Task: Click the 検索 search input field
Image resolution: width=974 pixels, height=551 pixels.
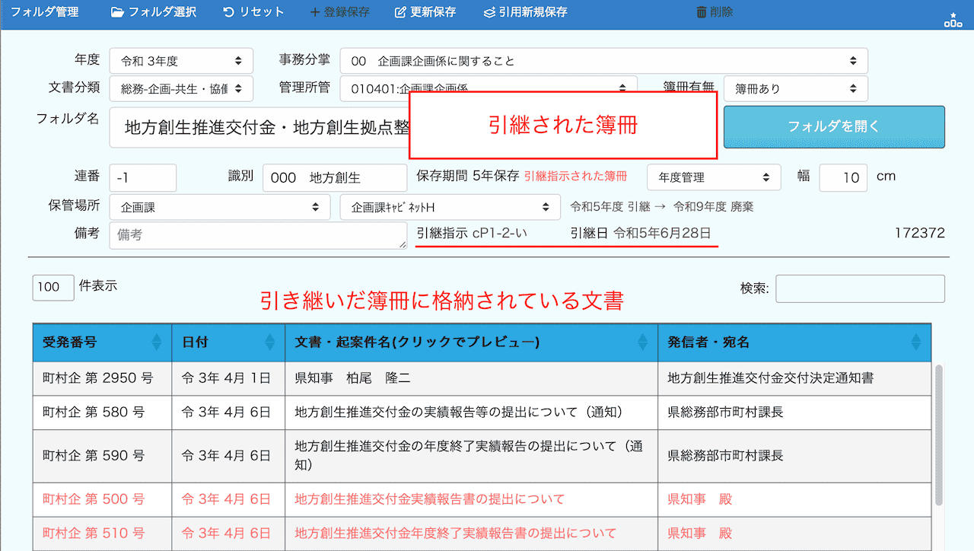Action: pyautogui.click(x=860, y=288)
